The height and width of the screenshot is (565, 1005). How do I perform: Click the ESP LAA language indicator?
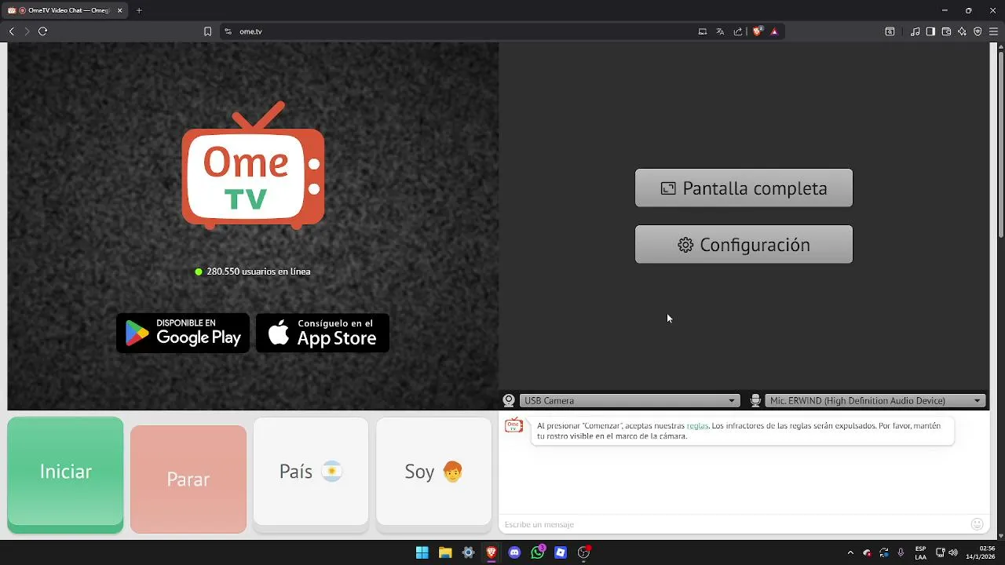coord(920,552)
